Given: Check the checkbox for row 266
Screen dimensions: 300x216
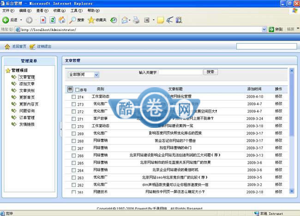Looking at the screenshot, I should (x=74, y=156).
